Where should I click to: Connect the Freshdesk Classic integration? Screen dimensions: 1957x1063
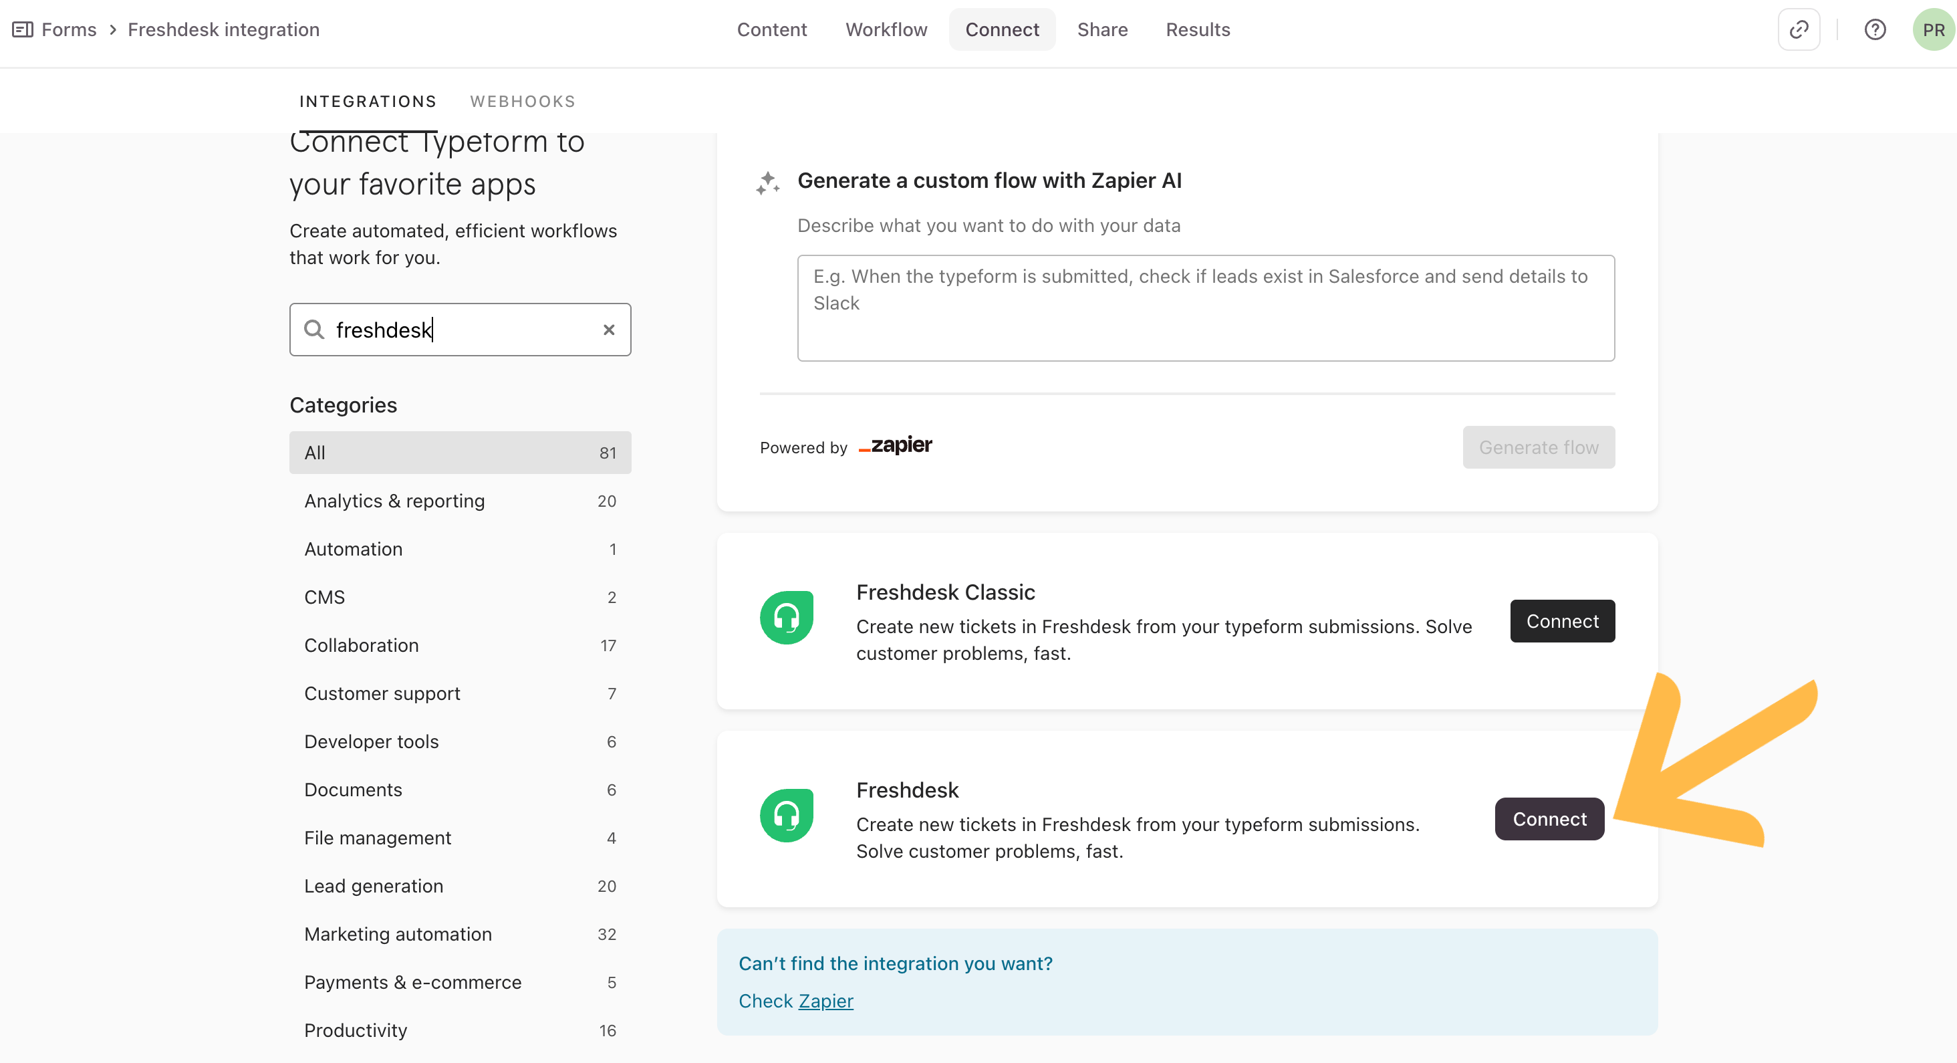click(x=1562, y=621)
